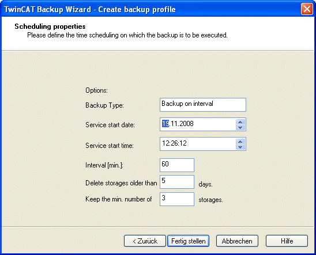The height and width of the screenshot is (255, 316).
Task: Increase the service start time with up arrow
Action: (x=240, y=142)
